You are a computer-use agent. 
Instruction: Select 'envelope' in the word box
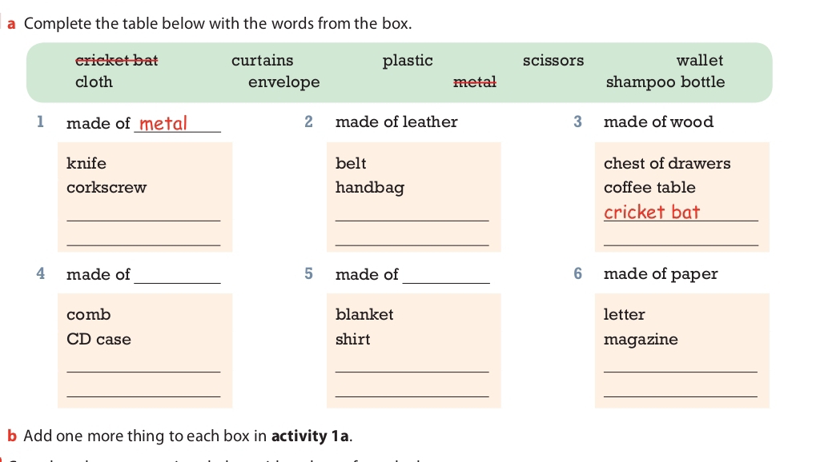(283, 82)
